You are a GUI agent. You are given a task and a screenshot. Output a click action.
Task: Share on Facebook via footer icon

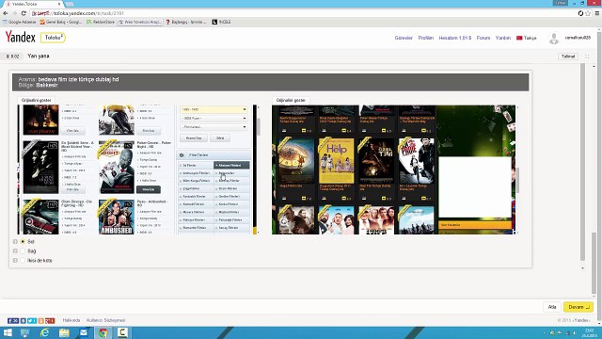tap(13, 320)
